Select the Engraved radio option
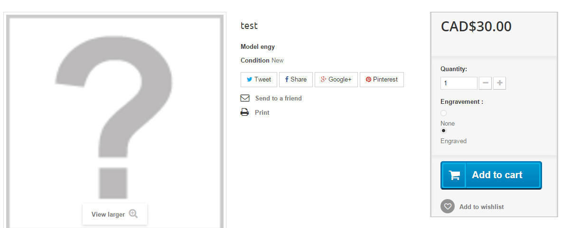The image size is (571, 228). (444, 130)
